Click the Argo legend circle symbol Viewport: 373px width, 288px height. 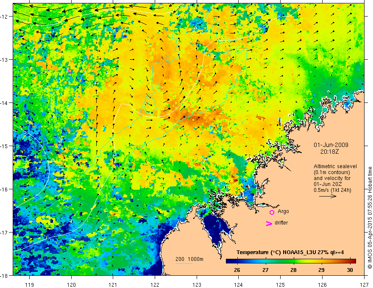coord(272,212)
